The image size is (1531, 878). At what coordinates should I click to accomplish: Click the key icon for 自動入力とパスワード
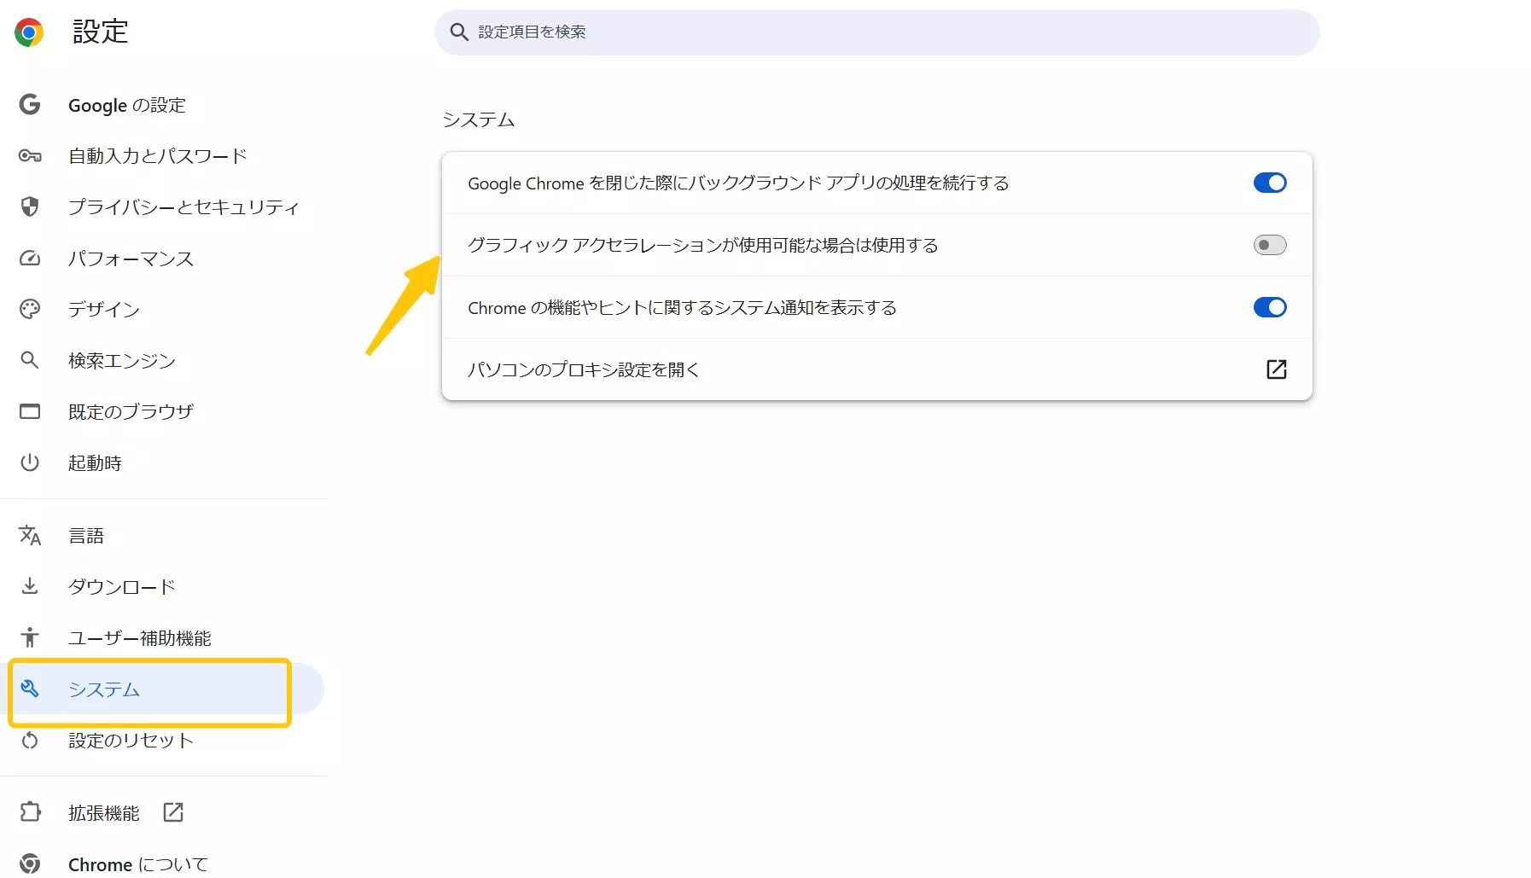[x=30, y=155]
